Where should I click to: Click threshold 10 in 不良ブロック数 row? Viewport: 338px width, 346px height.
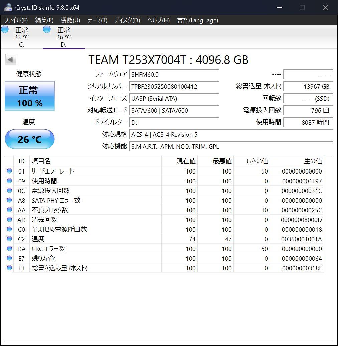[x=265, y=210]
